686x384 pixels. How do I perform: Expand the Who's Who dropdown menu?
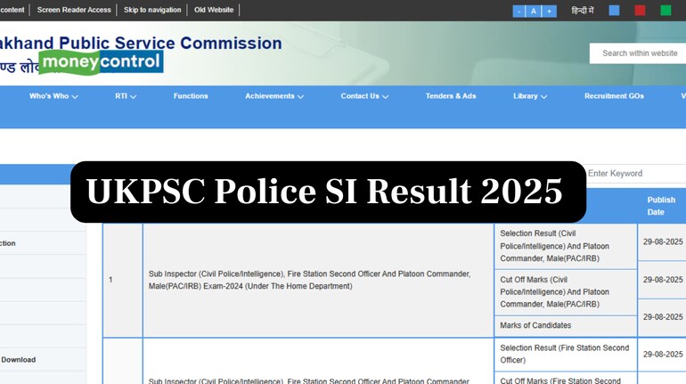point(53,96)
